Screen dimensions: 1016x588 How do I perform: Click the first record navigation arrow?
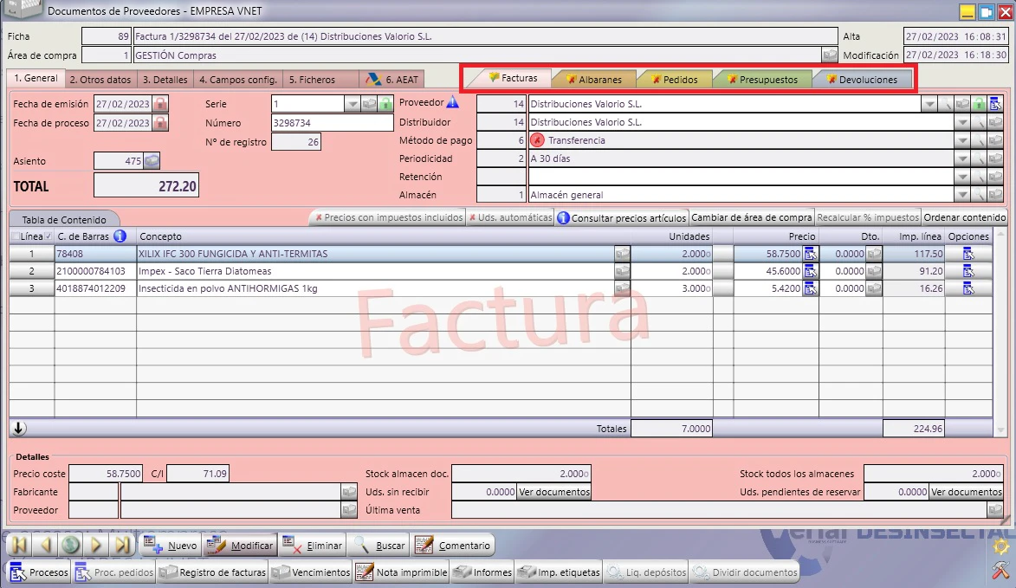point(19,545)
